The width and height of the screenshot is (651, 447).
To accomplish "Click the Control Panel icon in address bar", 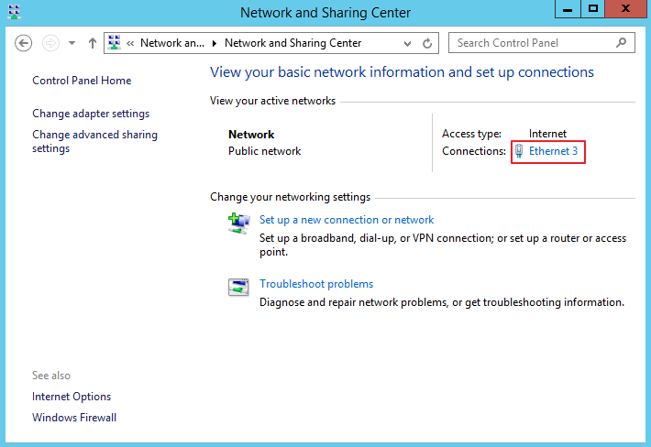I will click(115, 43).
